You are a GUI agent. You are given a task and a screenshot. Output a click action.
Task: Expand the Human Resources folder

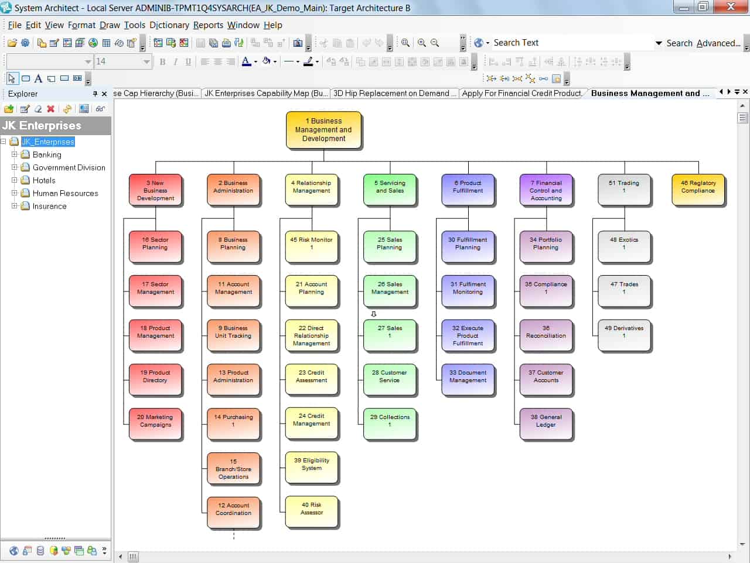point(15,193)
